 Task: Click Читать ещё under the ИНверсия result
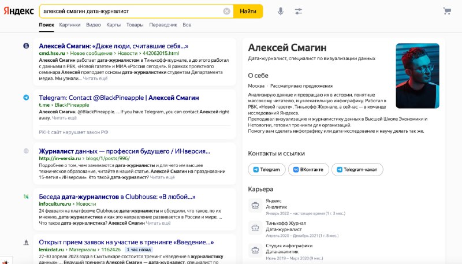click(x=162, y=177)
